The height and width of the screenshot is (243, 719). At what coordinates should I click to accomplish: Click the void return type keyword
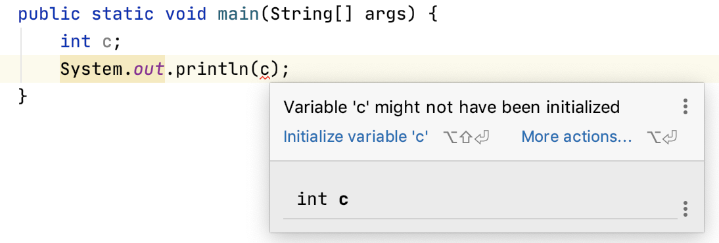click(186, 14)
